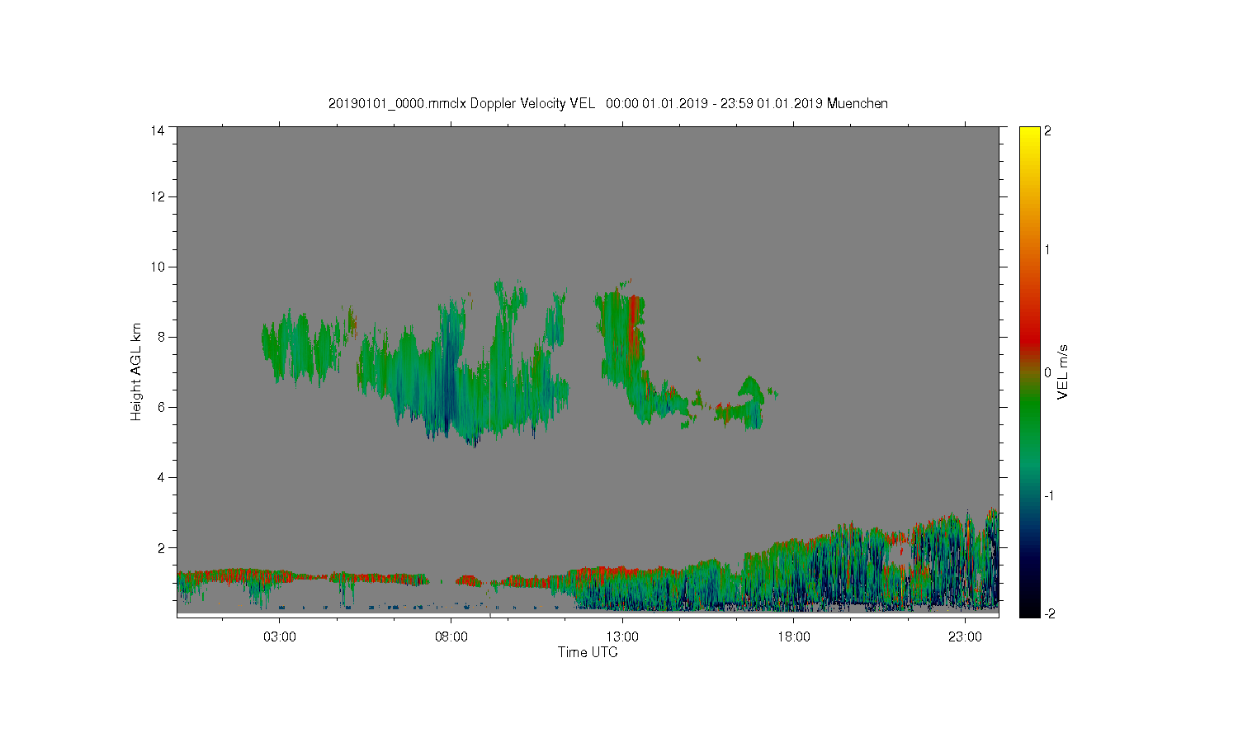Click the 13:00 time tick label
The height and width of the screenshot is (743, 1238).
coord(622,637)
